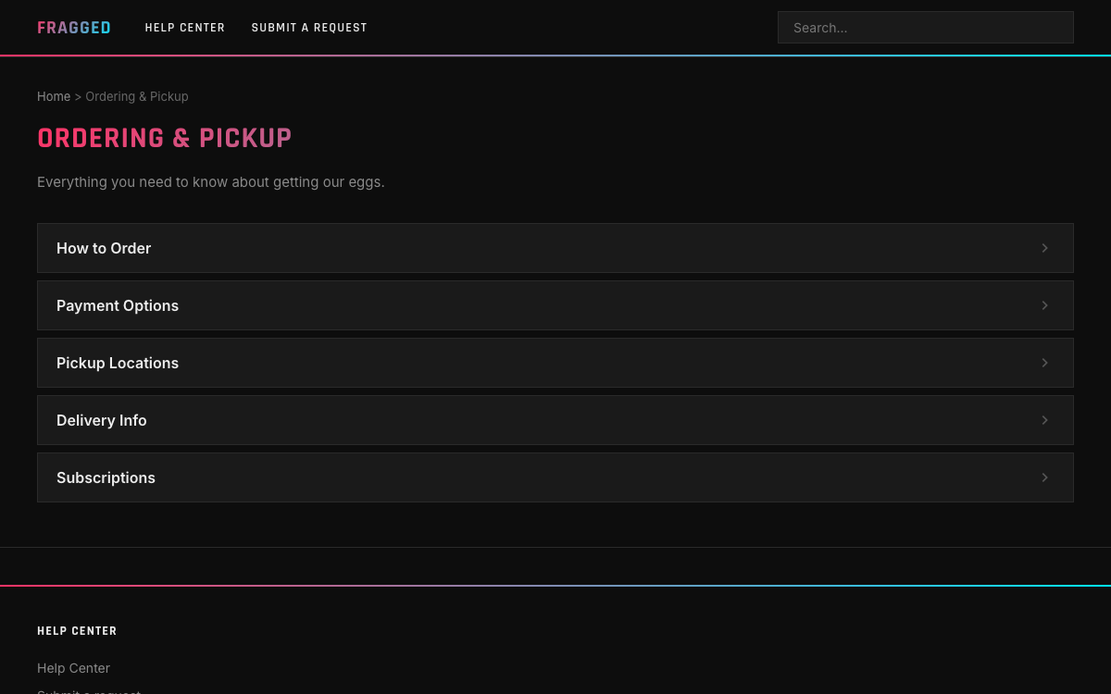The width and height of the screenshot is (1111, 694).
Task: Click the chevron on How to Order row
Action: click(1044, 248)
